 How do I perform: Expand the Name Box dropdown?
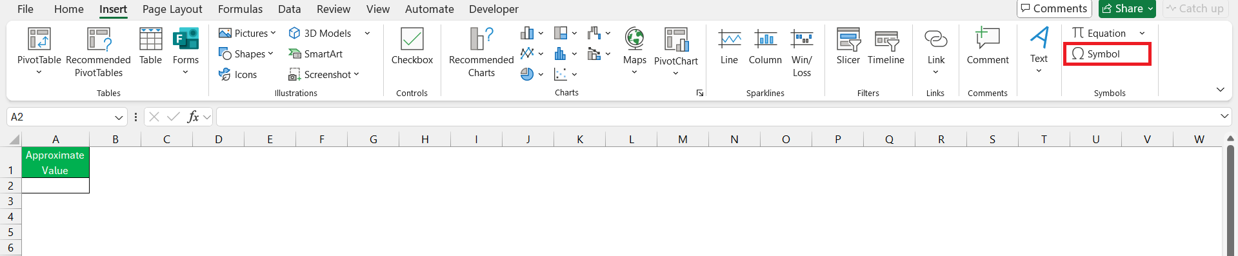click(119, 117)
